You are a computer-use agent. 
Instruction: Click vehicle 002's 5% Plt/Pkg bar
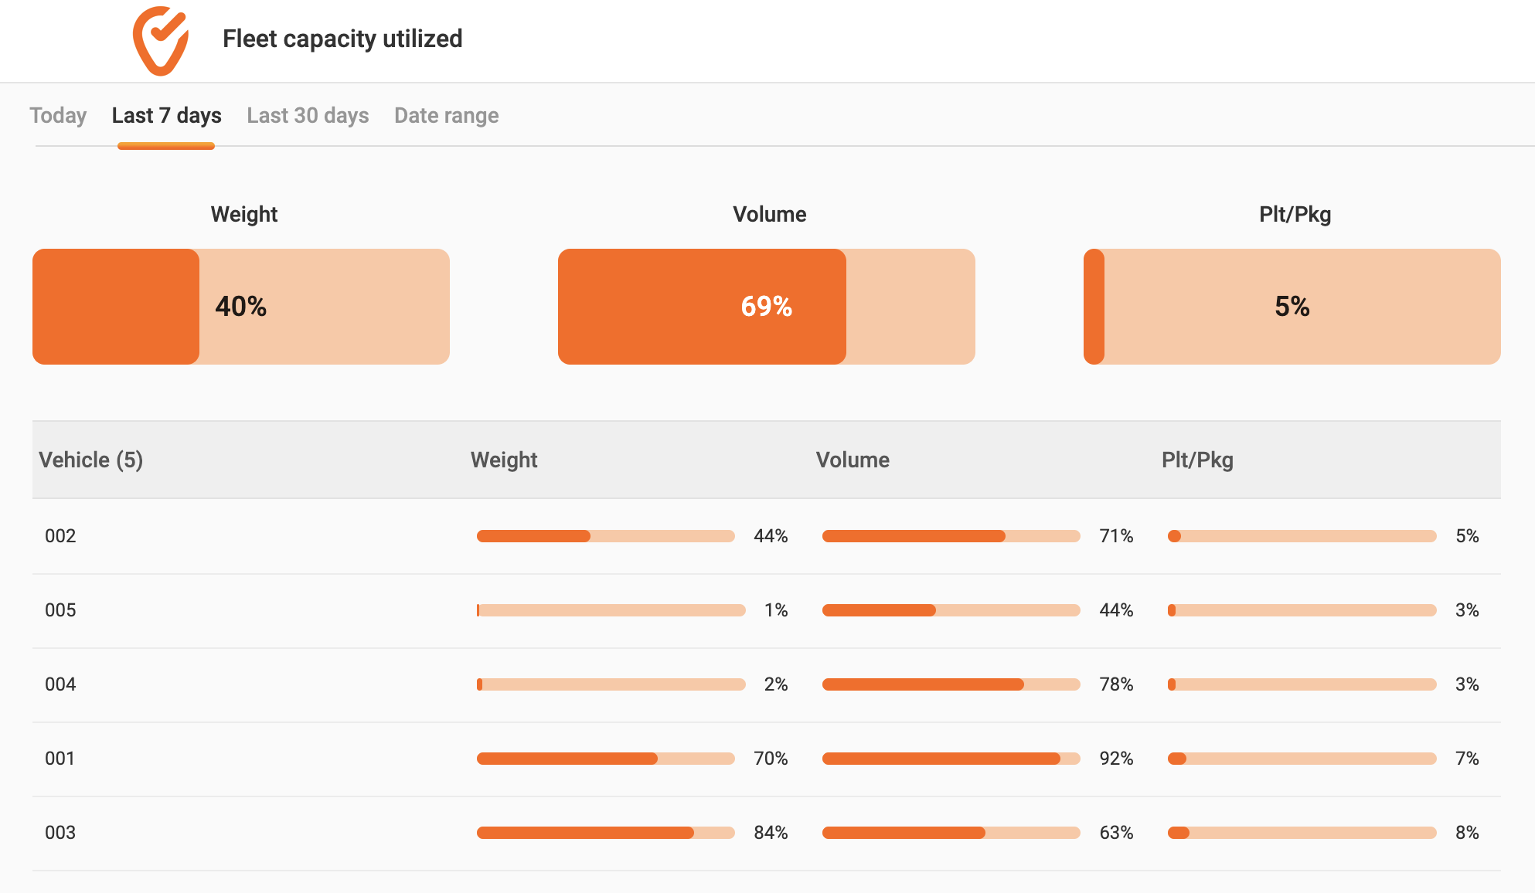point(1302,536)
